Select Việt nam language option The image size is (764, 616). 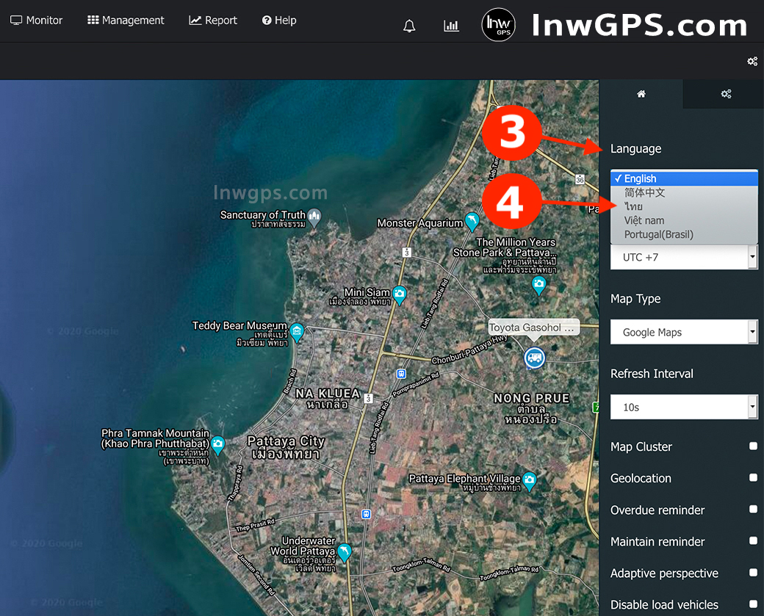[x=644, y=220]
